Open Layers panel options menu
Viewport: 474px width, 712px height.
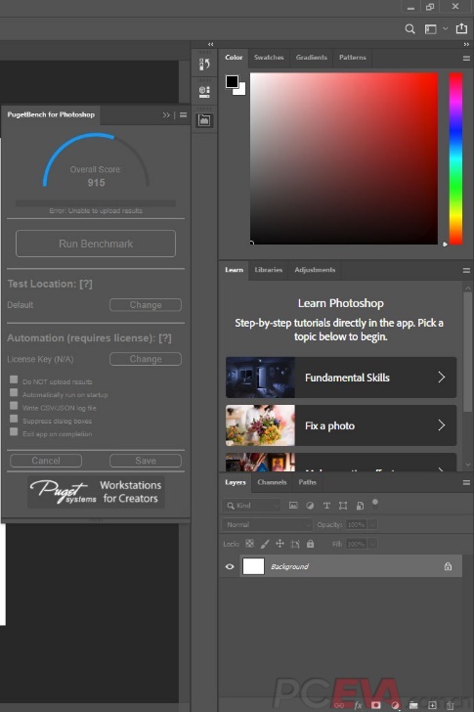466,483
